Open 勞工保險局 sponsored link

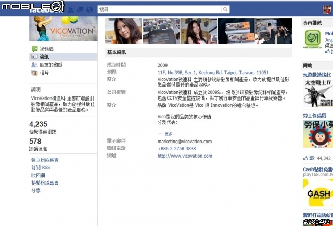[x=314, y=116]
